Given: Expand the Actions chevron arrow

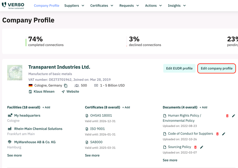Looking at the screenshot, I should [161, 6].
